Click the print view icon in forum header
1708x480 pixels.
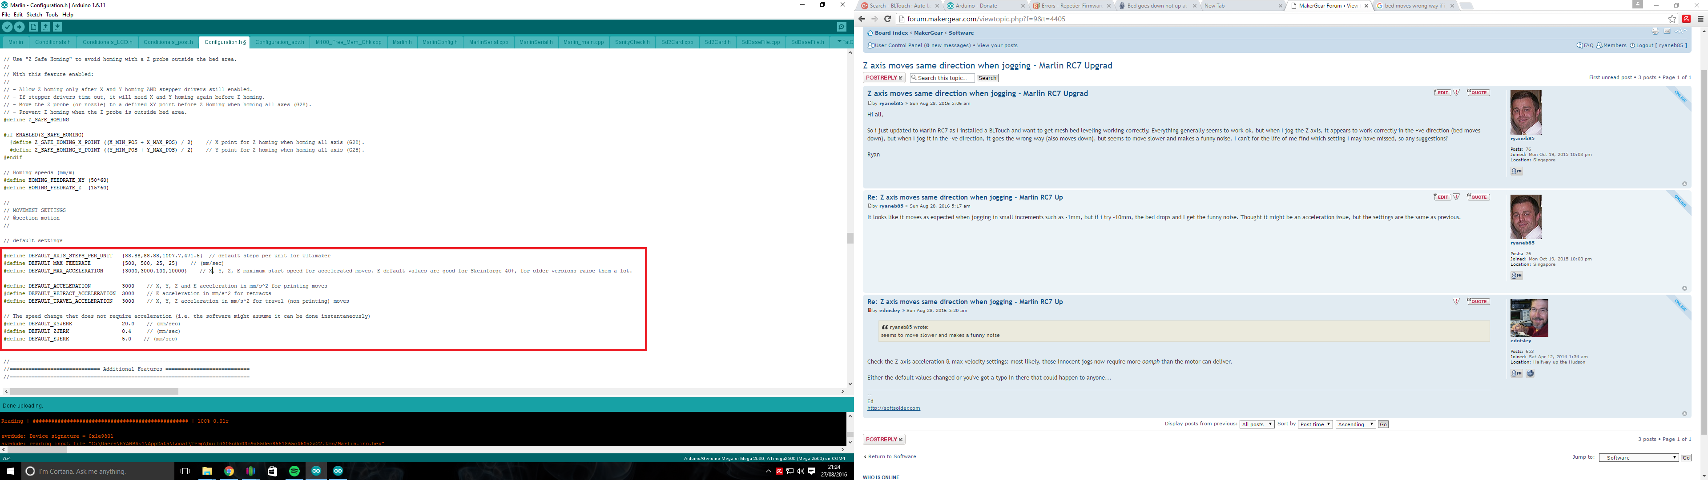(1655, 32)
